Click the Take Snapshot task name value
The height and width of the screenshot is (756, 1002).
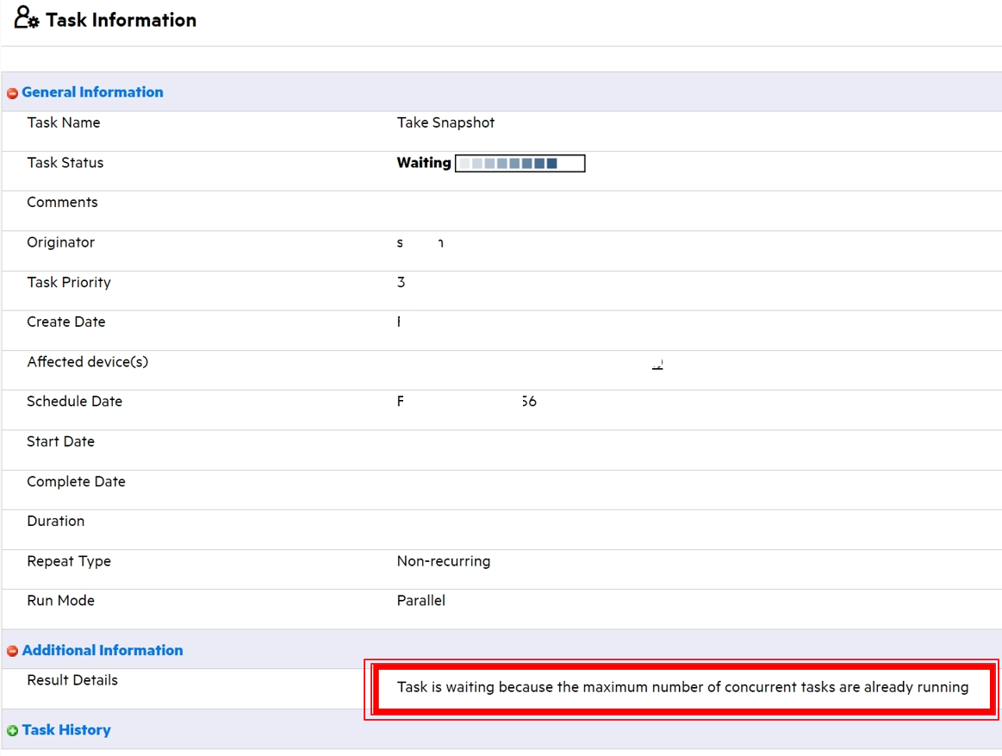[445, 123]
